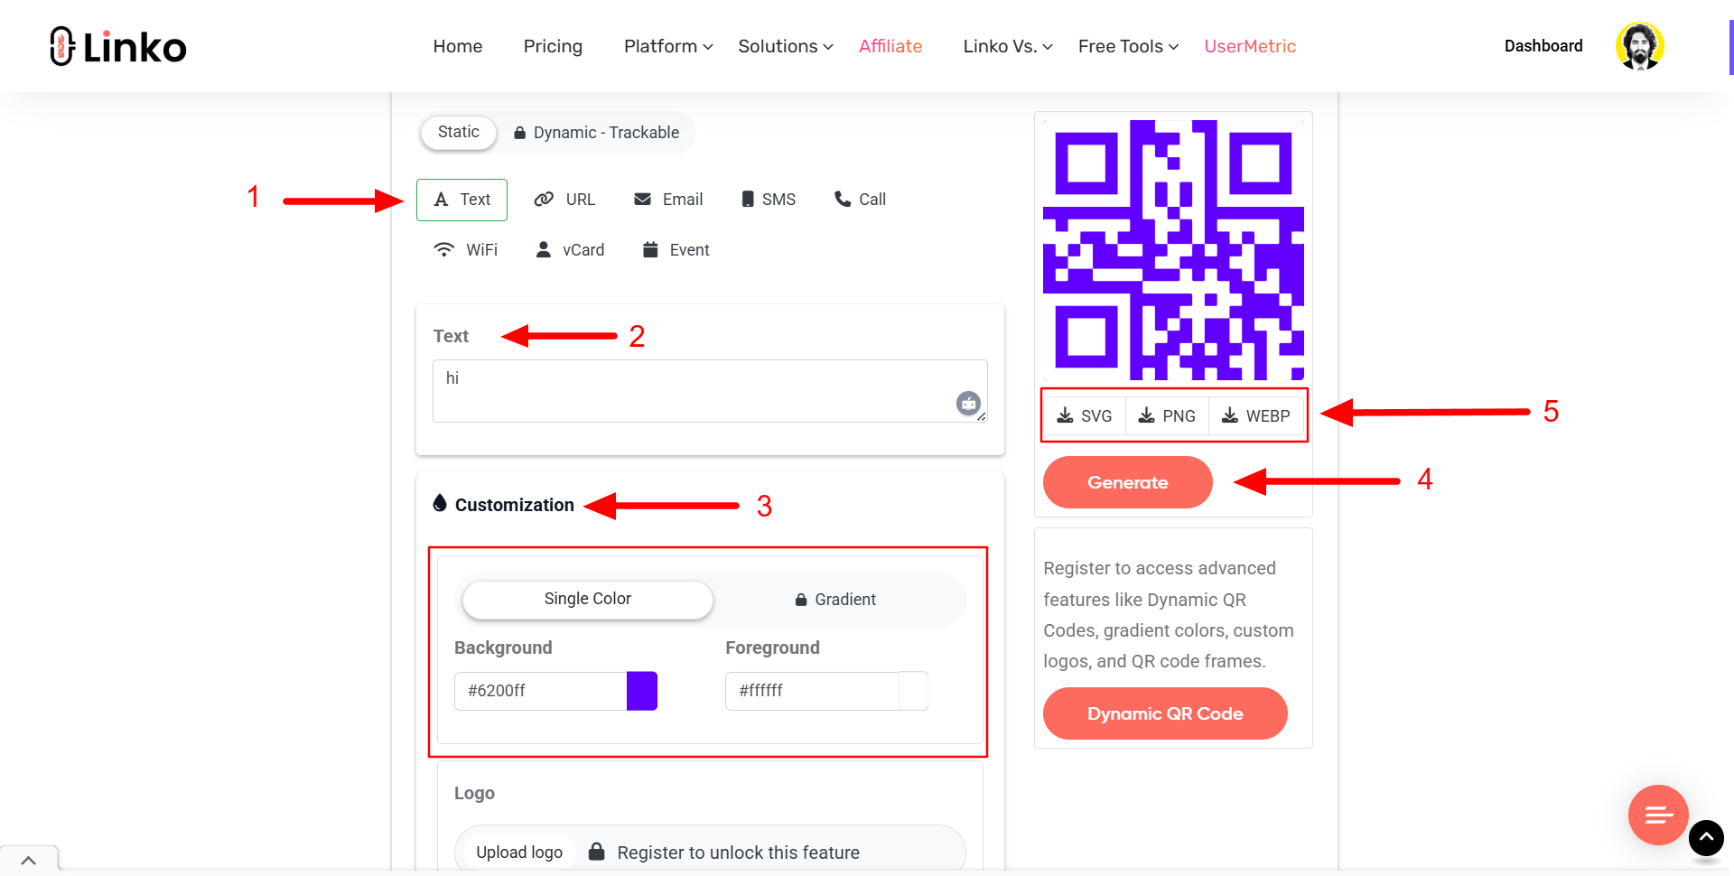Screen dimensions: 1734x876
Task: Select the vCard QR type
Action: (570, 250)
